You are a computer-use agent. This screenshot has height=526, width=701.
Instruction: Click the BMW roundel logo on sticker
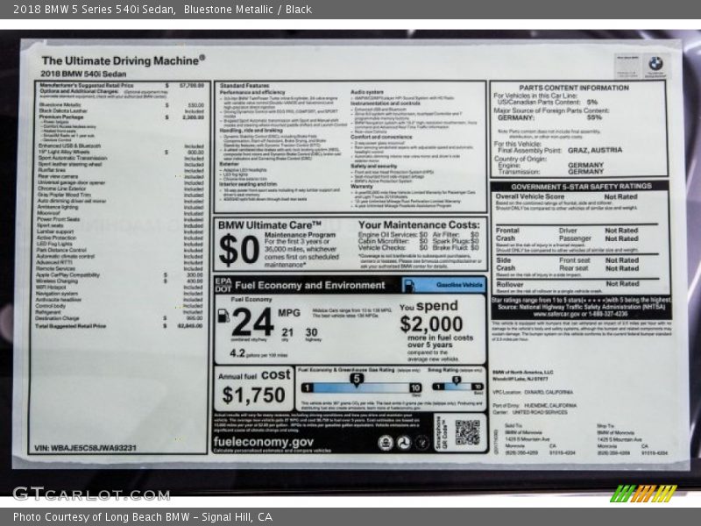click(655, 64)
